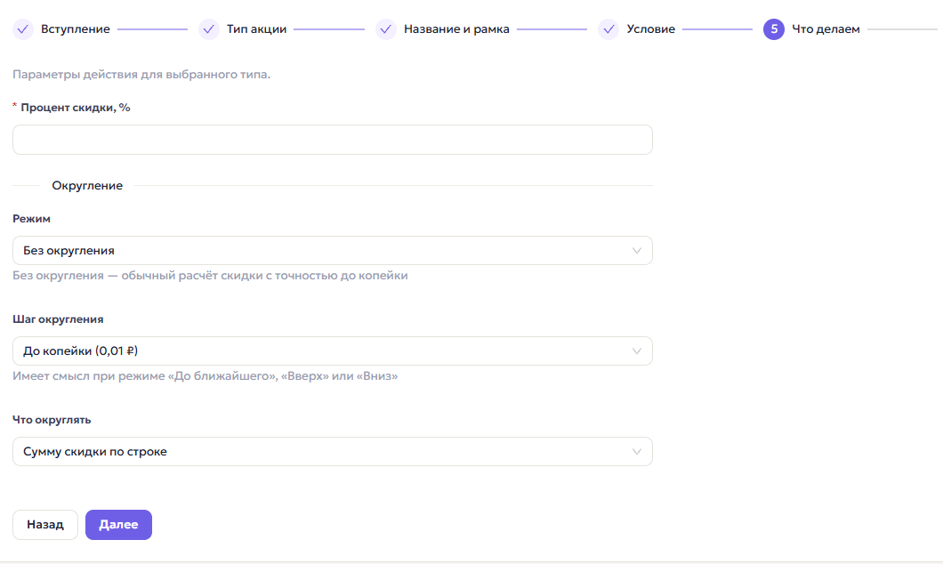Click the Условие step checkmark icon
The height and width of the screenshot is (564, 943).
click(x=609, y=28)
